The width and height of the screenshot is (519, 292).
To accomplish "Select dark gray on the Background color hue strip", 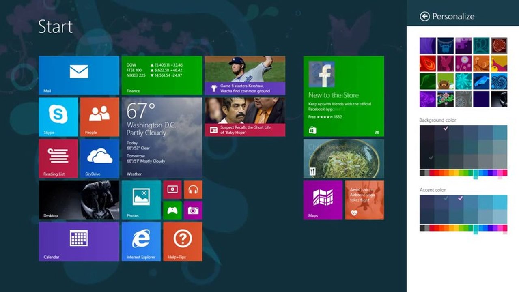I will point(422,173).
